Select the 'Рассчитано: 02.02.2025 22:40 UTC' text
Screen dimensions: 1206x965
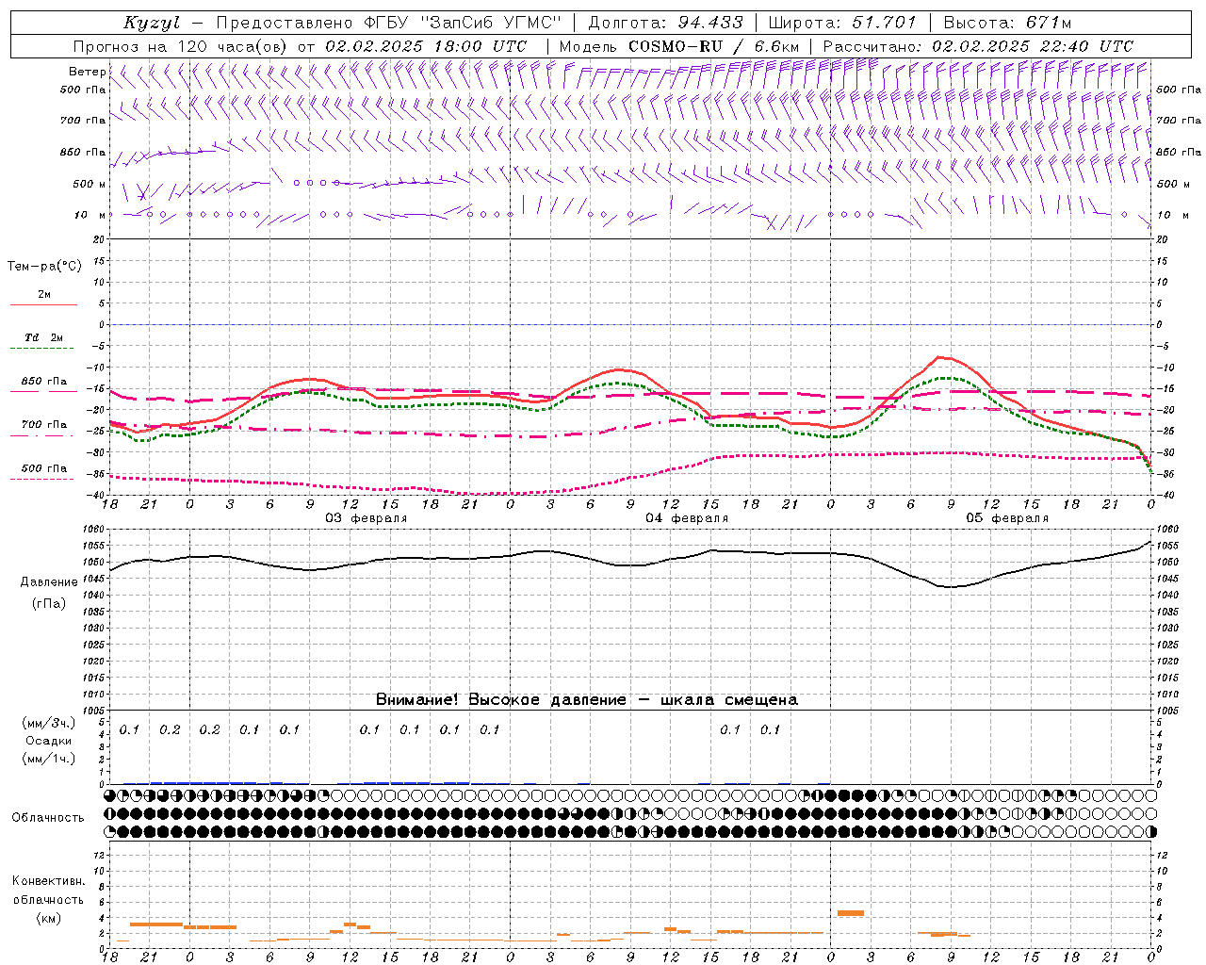[x=978, y=46]
